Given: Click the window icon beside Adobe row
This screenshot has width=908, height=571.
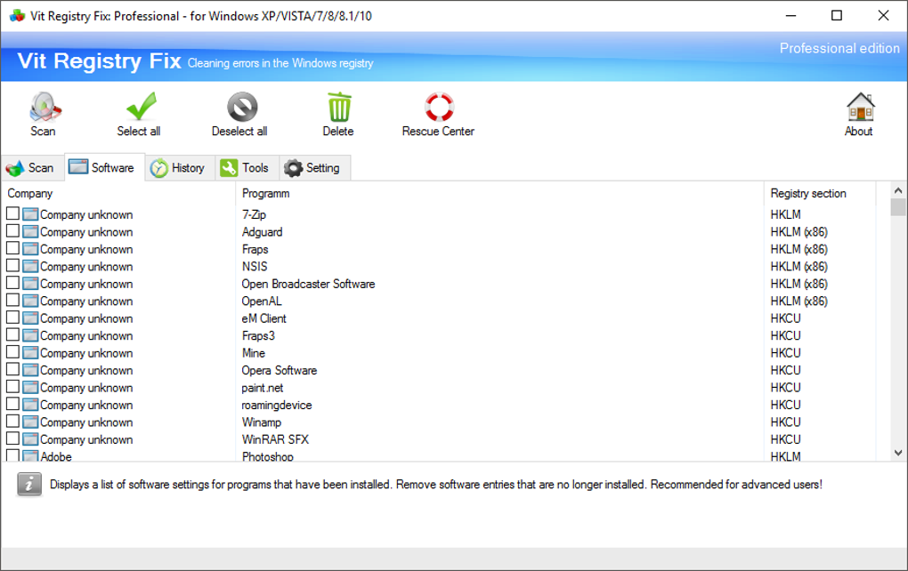Looking at the screenshot, I should click(x=30, y=456).
